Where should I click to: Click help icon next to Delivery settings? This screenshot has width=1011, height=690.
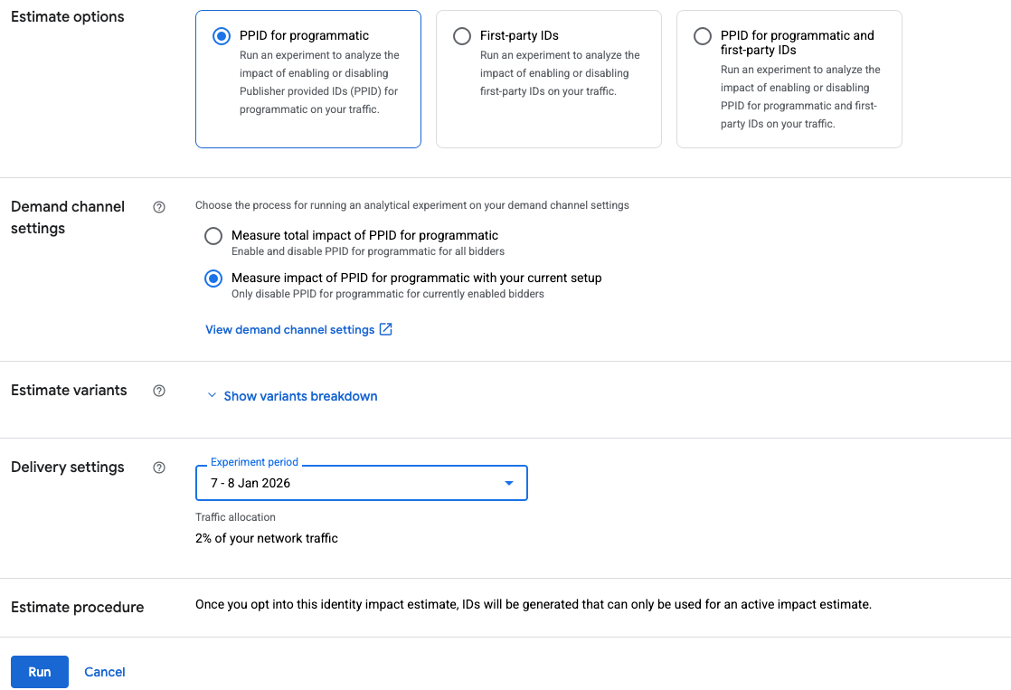click(x=159, y=468)
